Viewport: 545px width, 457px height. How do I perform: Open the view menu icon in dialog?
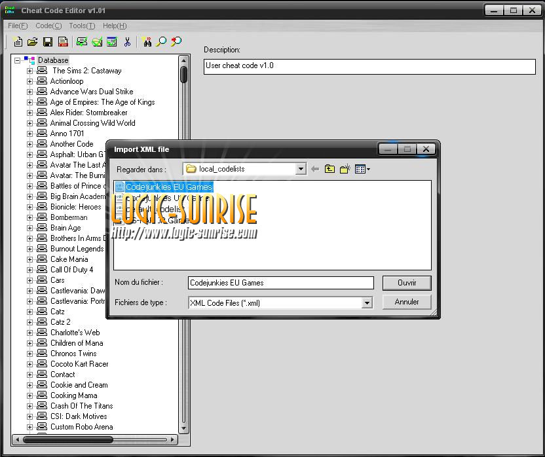362,169
